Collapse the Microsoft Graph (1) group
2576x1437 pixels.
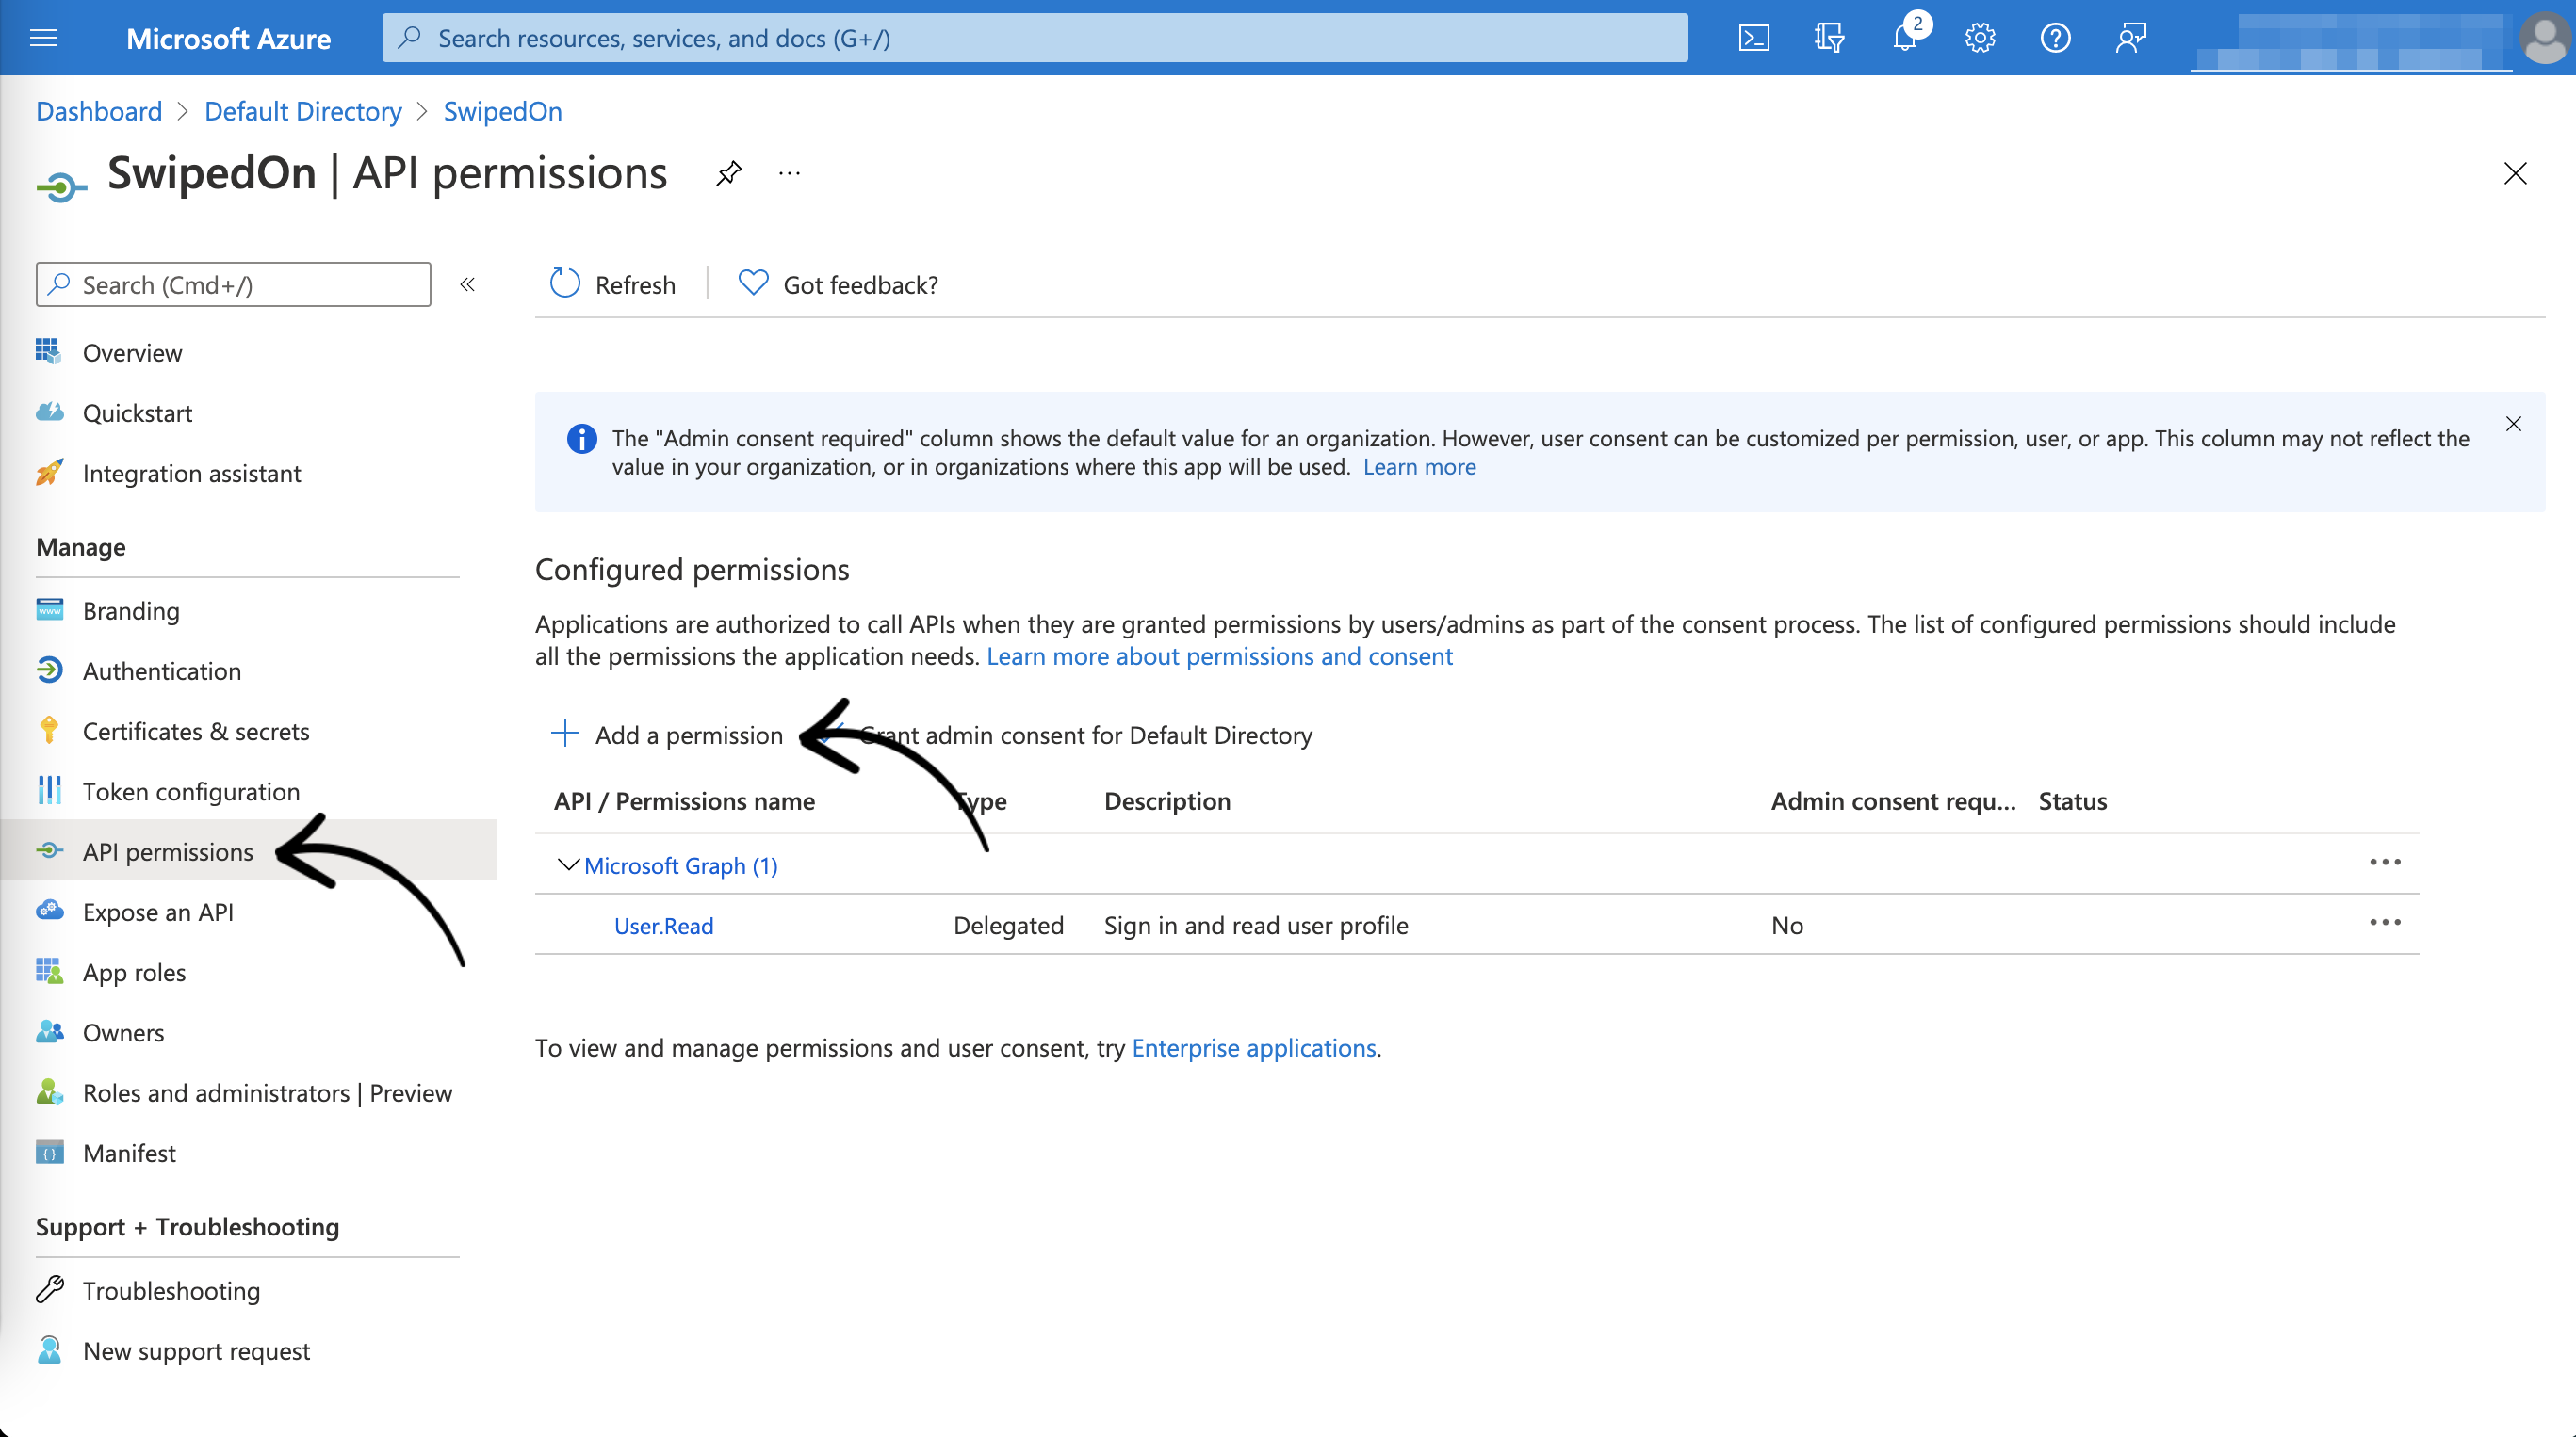coord(568,864)
